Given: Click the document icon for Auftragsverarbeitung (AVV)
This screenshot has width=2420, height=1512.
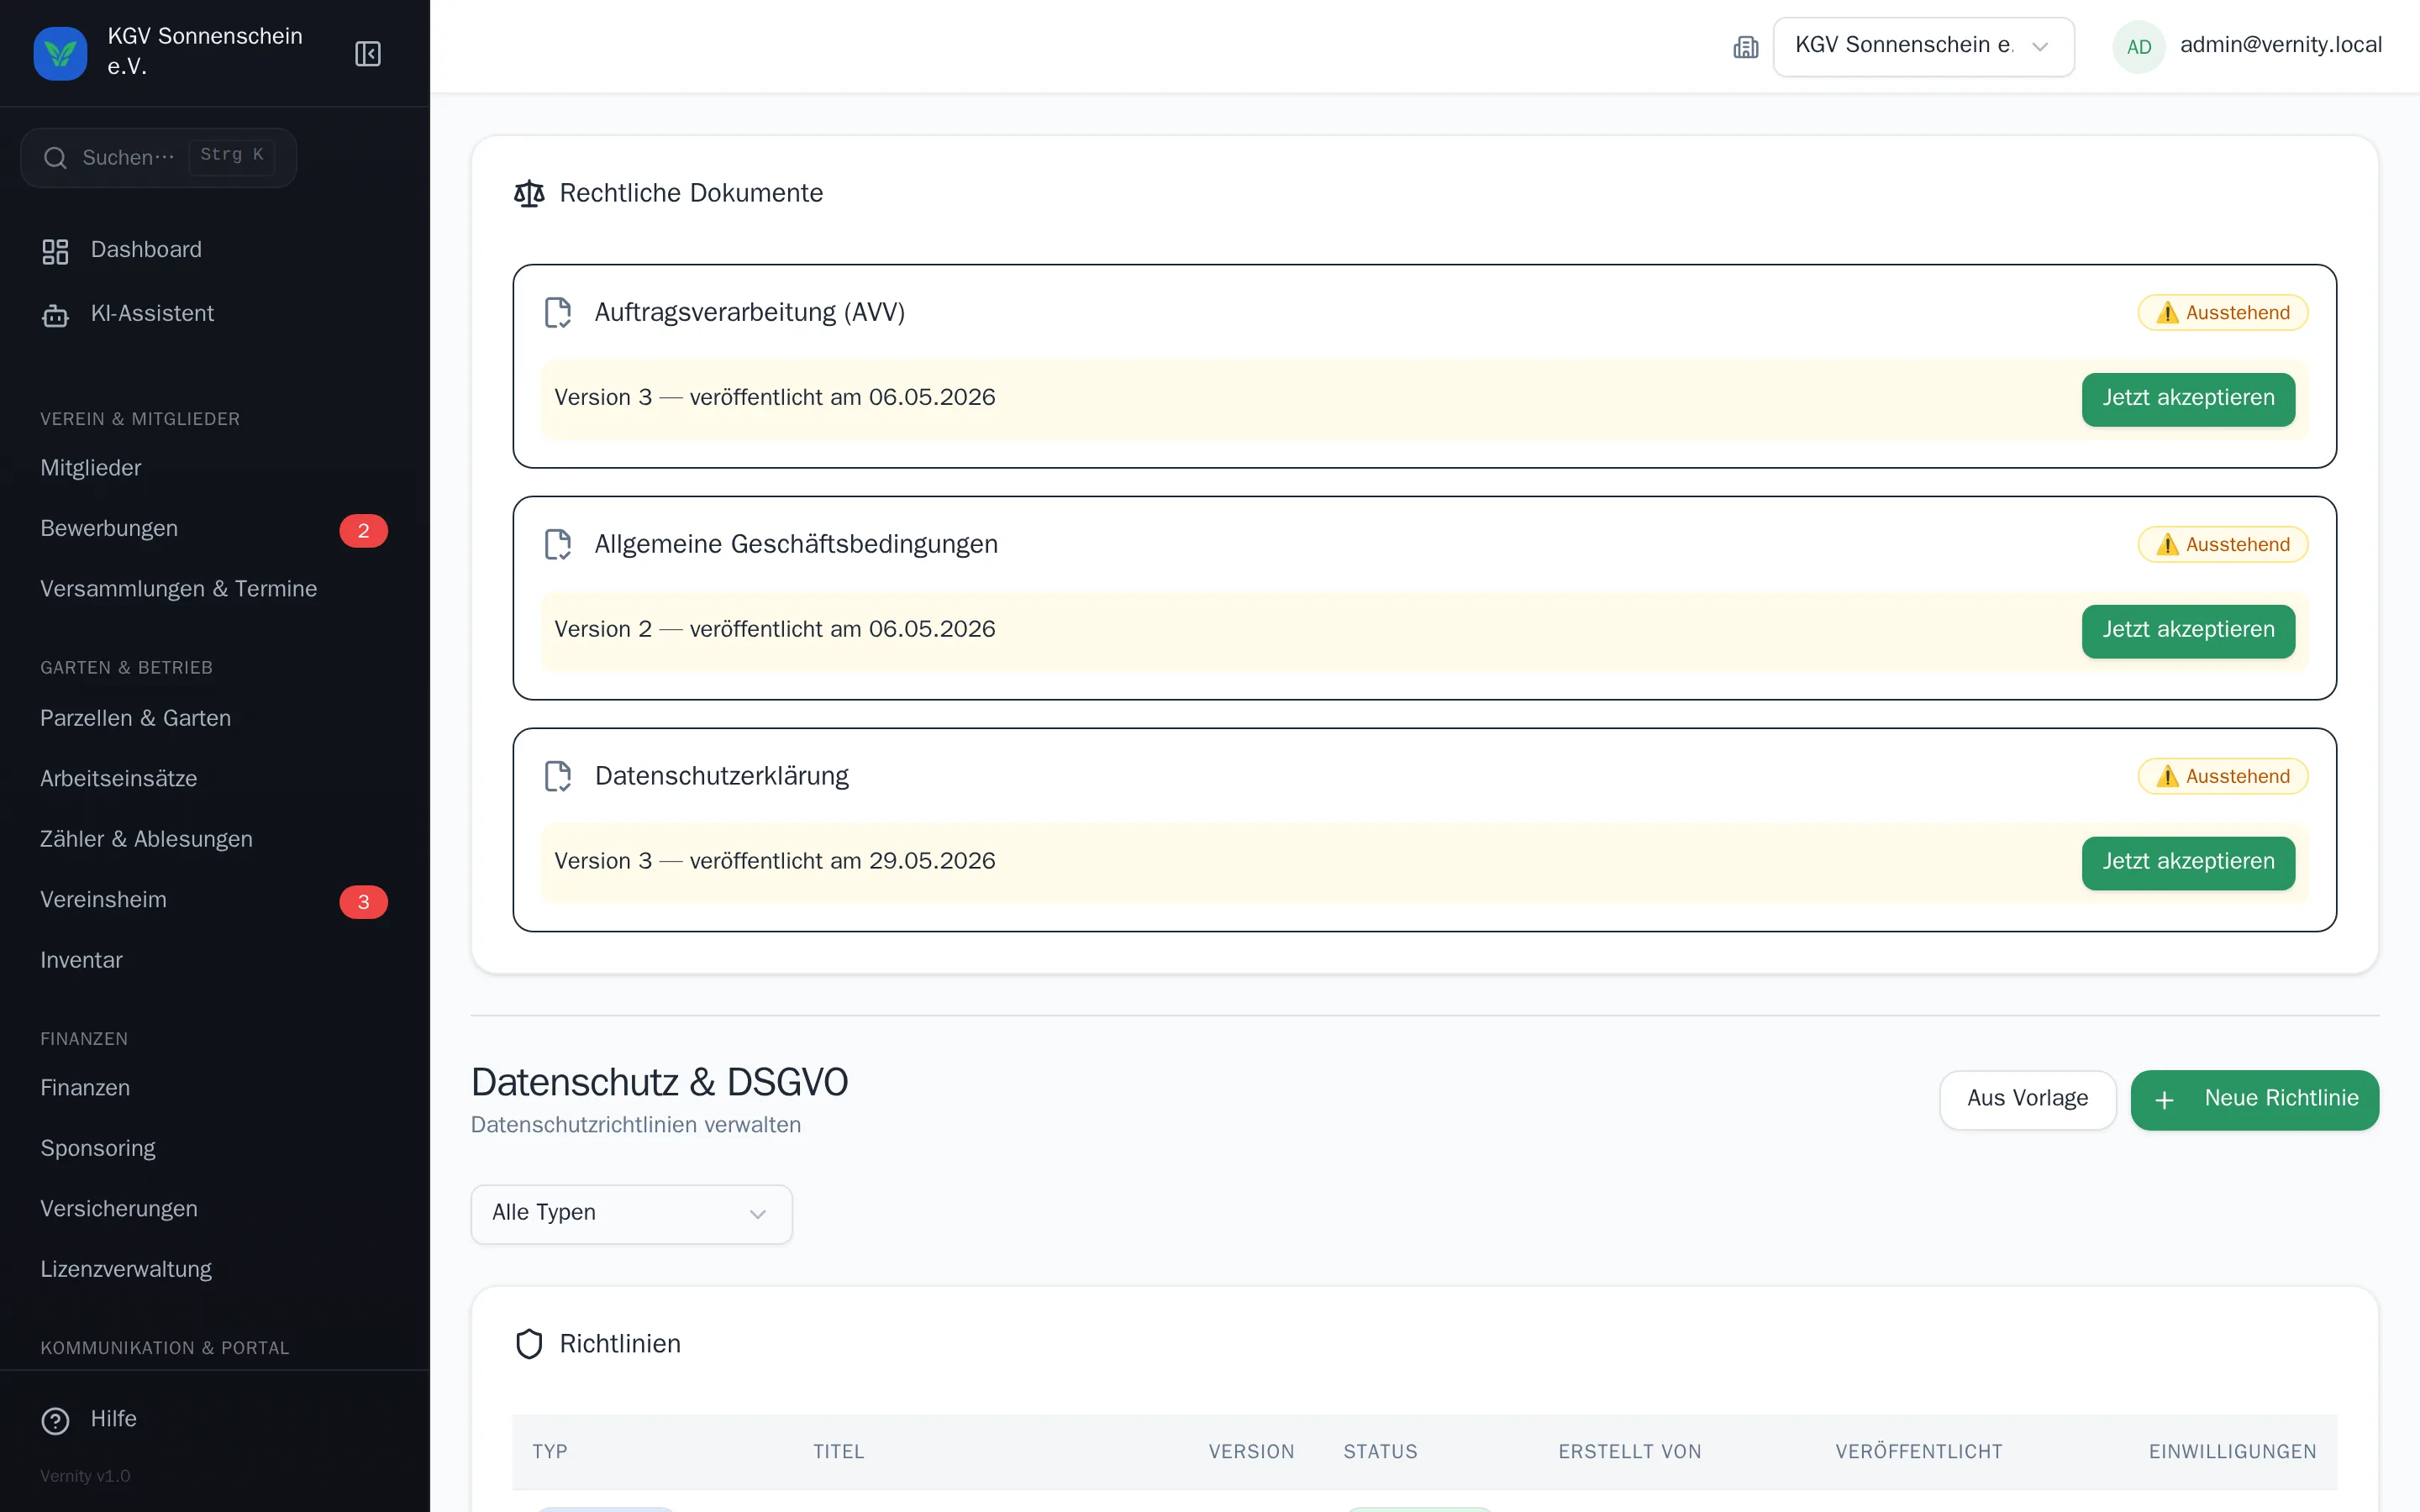Looking at the screenshot, I should [x=557, y=313].
